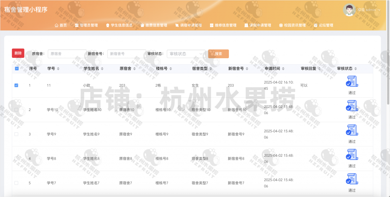This screenshot has height=197, width=390.
Task: Click the 小欧 student name cell
Action: pyautogui.click(x=86, y=85)
